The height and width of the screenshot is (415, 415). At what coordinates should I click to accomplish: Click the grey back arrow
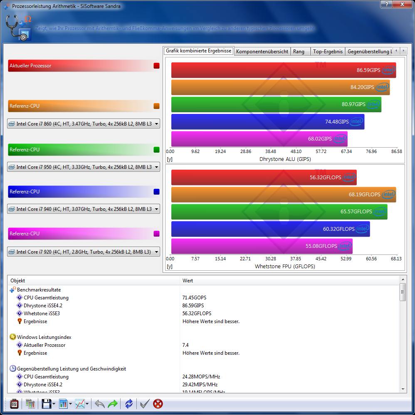click(x=100, y=404)
